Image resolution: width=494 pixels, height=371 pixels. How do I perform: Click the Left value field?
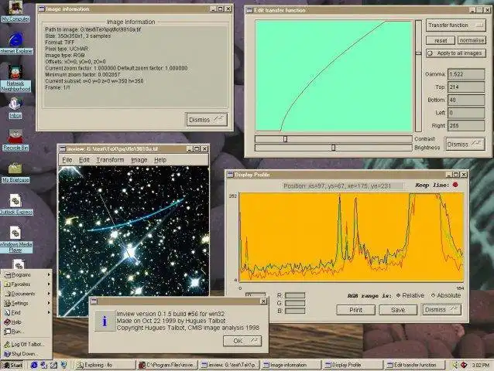[466, 113]
